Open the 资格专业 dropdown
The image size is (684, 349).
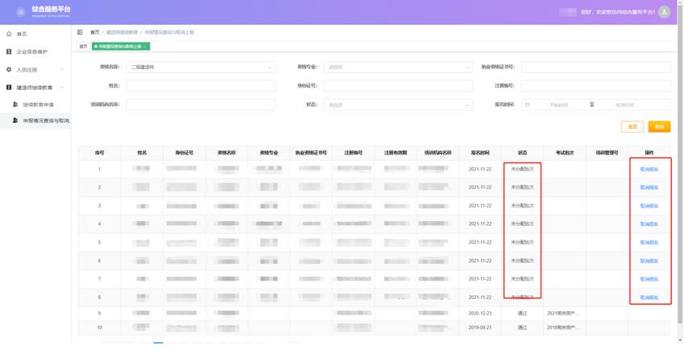[398, 68]
